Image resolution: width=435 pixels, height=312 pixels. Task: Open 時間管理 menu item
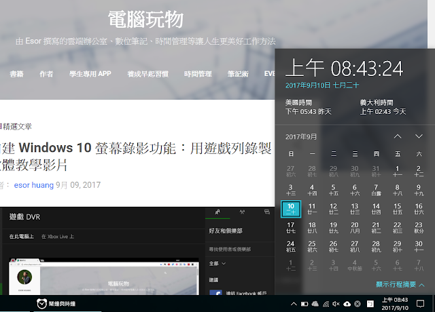tap(198, 74)
